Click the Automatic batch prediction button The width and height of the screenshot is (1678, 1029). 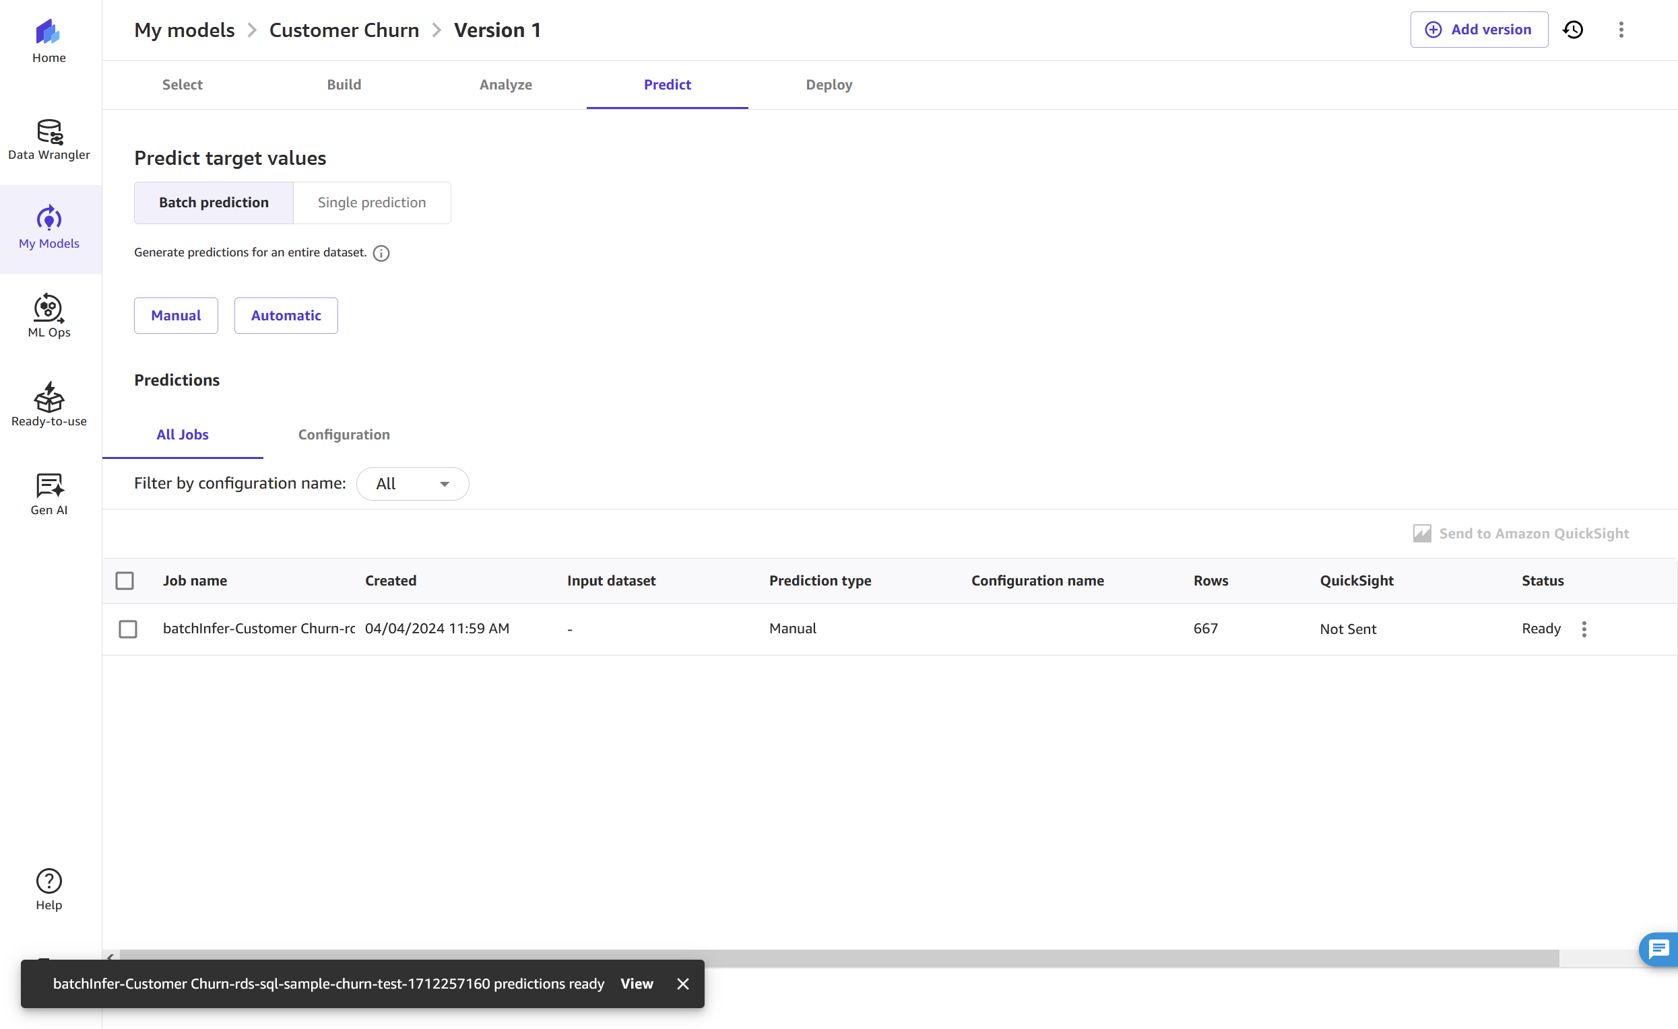click(286, 316)
